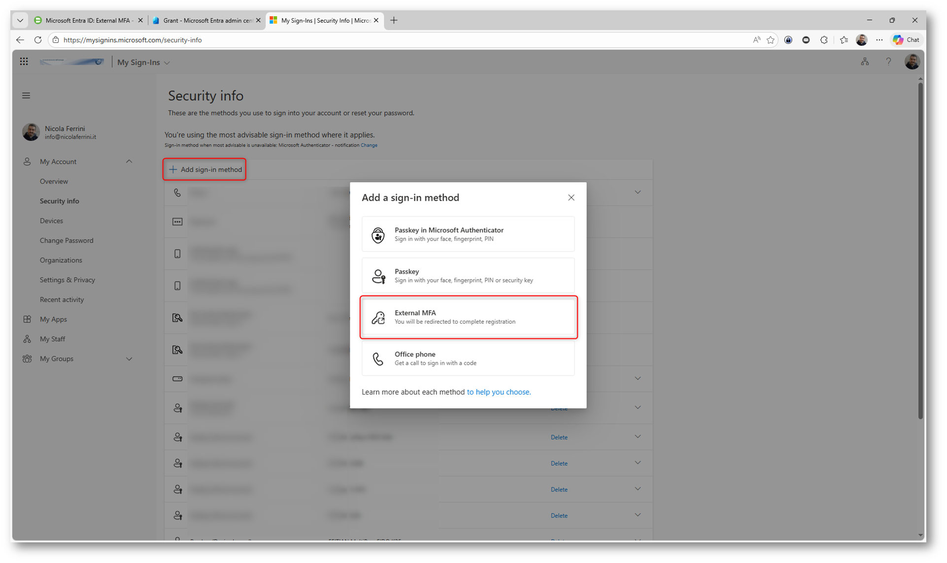Open the My Sign-Ins dropdown

point(143,63)
